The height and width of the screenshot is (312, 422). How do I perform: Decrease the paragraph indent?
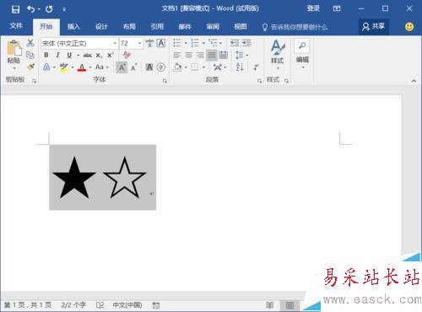pos(235,43)
